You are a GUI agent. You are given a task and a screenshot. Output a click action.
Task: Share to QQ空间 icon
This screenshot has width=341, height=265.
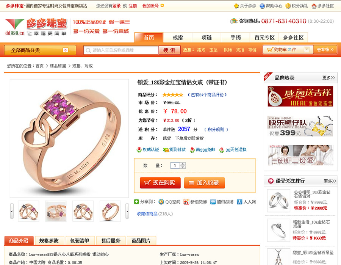coord(161,202)
